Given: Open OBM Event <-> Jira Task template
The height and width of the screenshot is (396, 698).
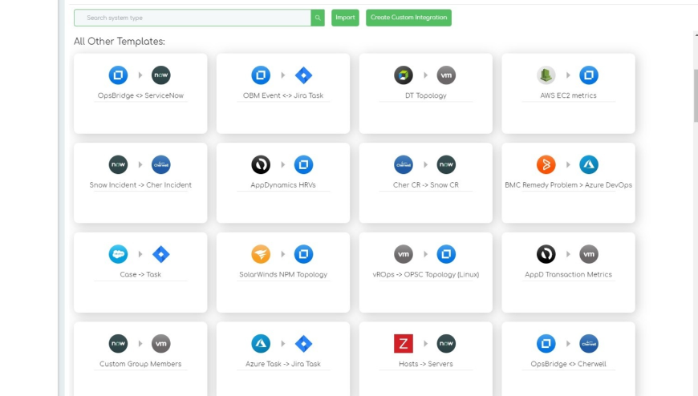Looking at the screenshot, I should coord(283,95).
